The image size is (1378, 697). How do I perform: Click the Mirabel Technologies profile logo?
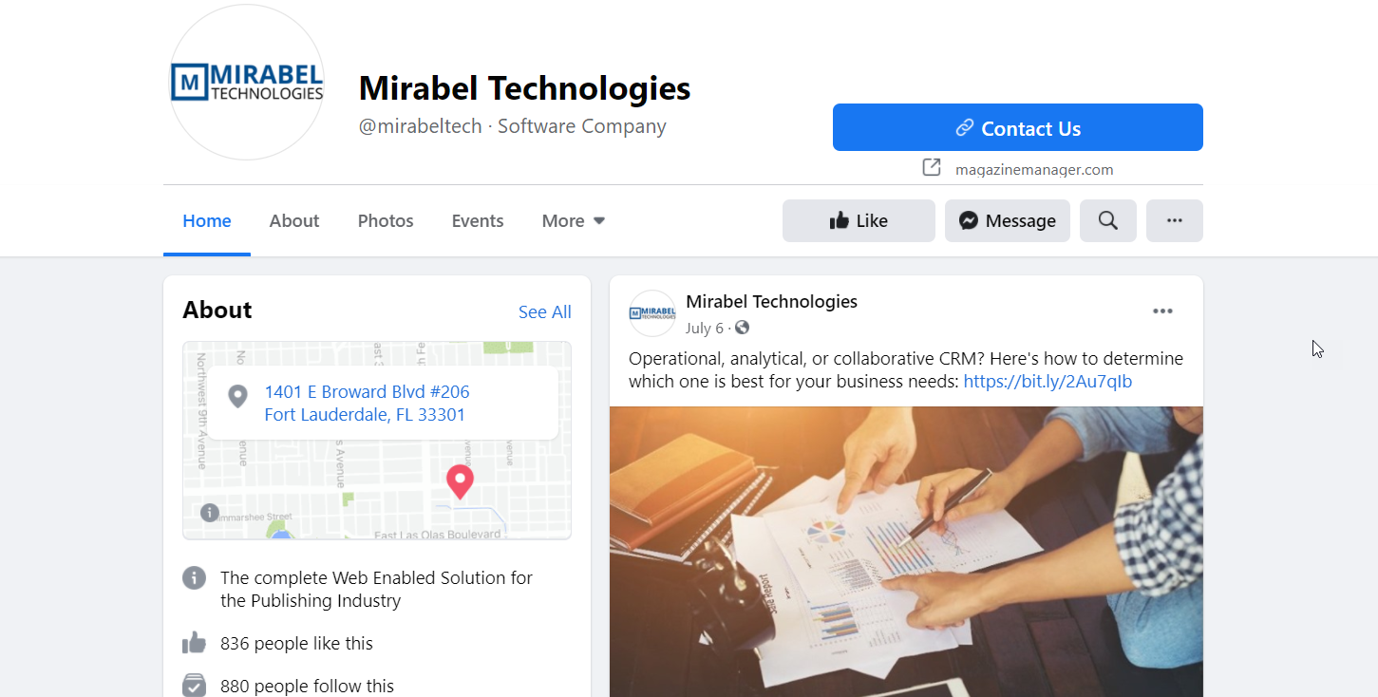(x=247, y=83)
